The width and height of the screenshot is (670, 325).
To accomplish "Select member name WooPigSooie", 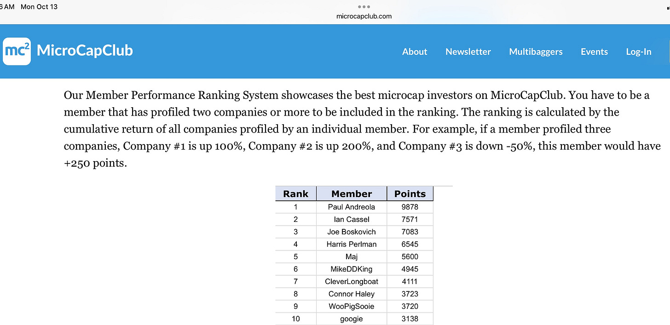I will point(352,306).
